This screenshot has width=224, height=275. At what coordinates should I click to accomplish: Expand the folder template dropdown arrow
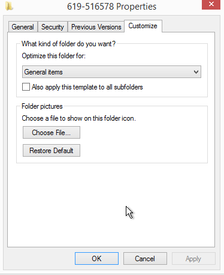pyautogui.click(x=196, y=72)
